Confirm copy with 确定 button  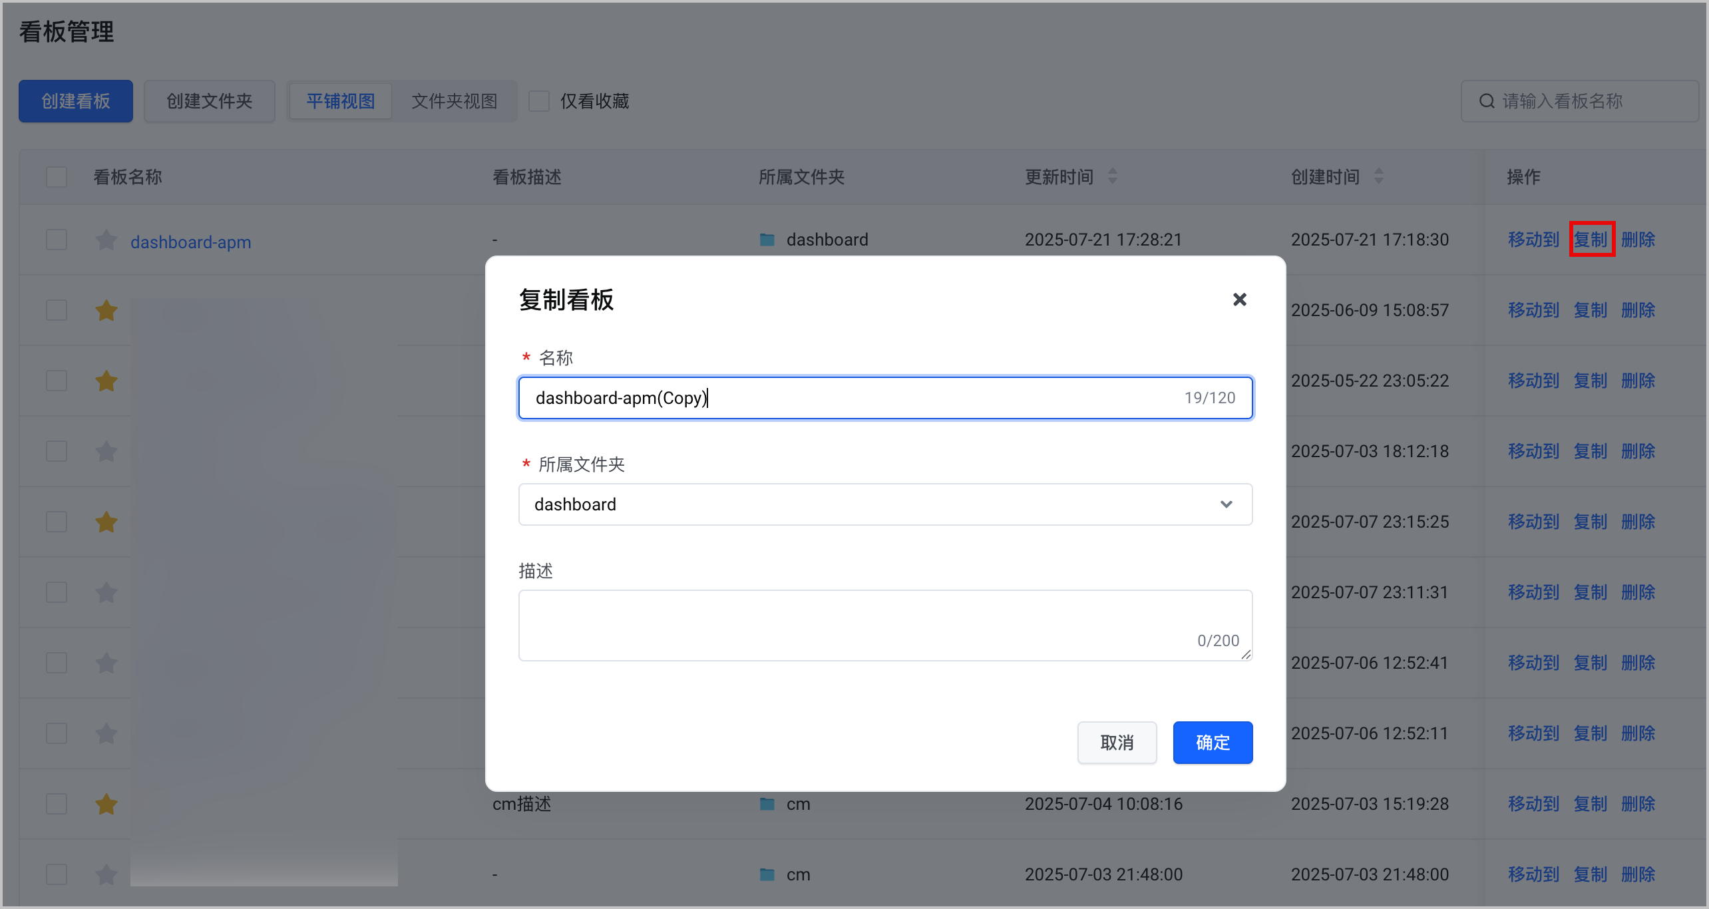[1213, 743]
